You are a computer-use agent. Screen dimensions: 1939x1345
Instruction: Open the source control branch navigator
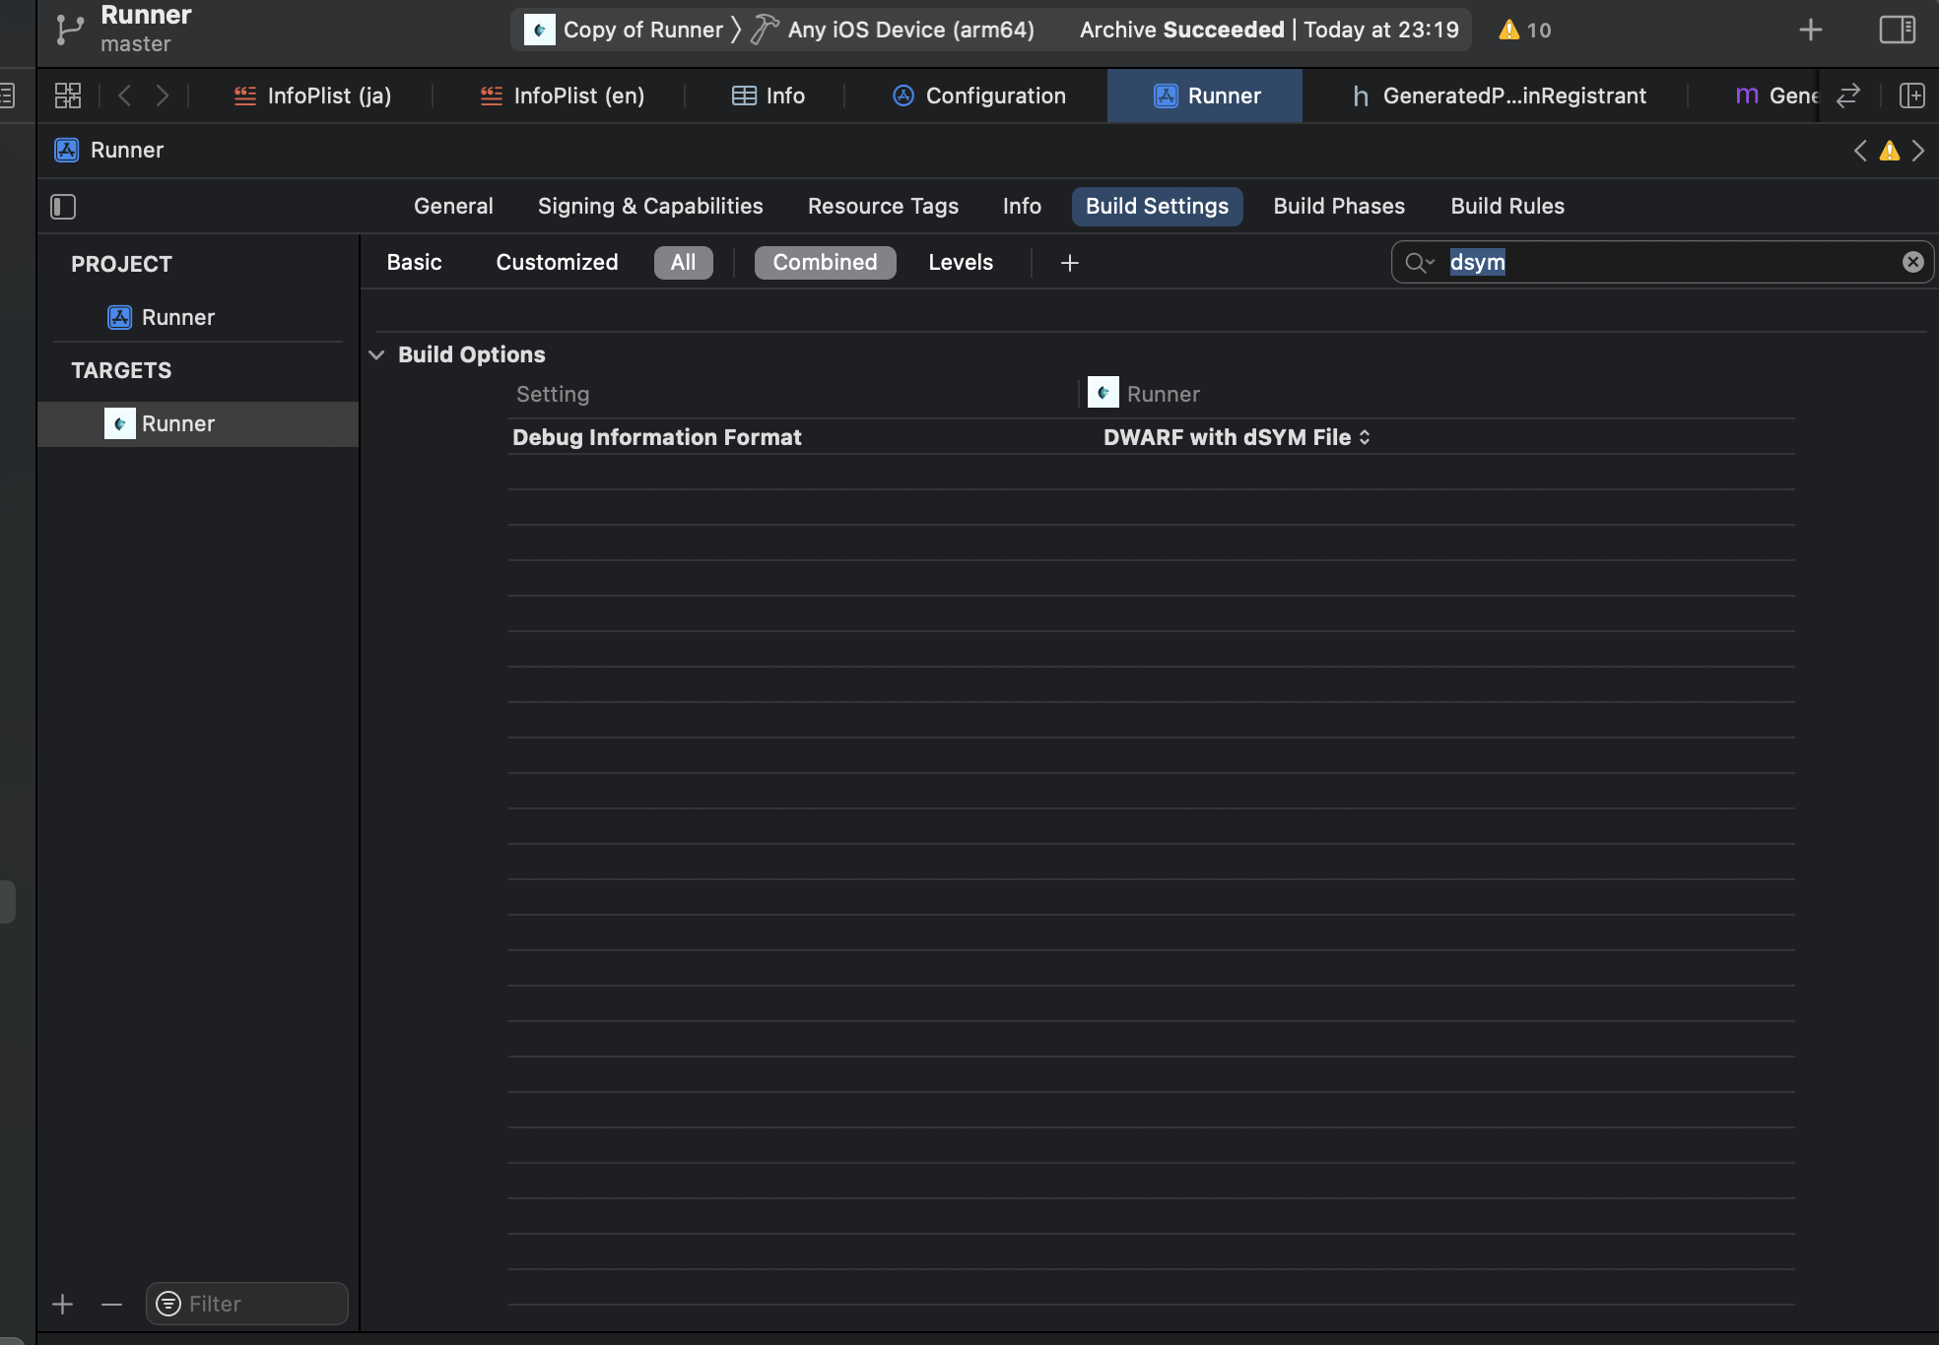tap(68, 29)
